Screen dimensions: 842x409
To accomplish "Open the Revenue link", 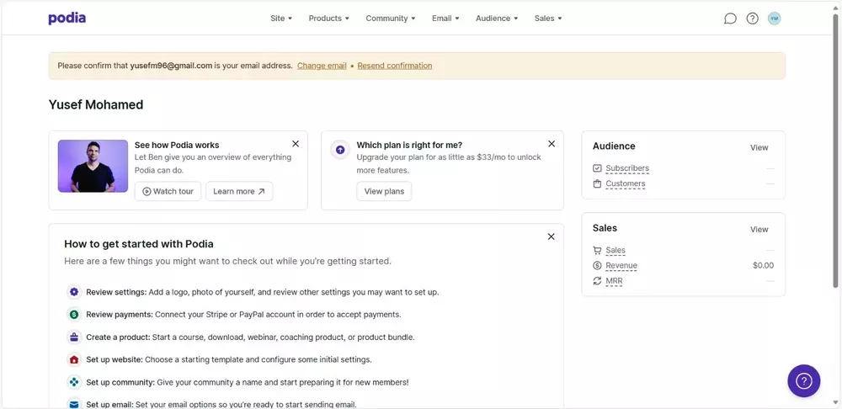I will pyautogui.click(x=621, y=266).
